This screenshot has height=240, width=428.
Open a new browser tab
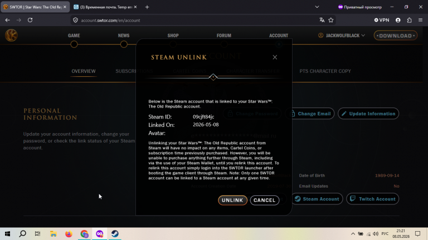(147, 7)
